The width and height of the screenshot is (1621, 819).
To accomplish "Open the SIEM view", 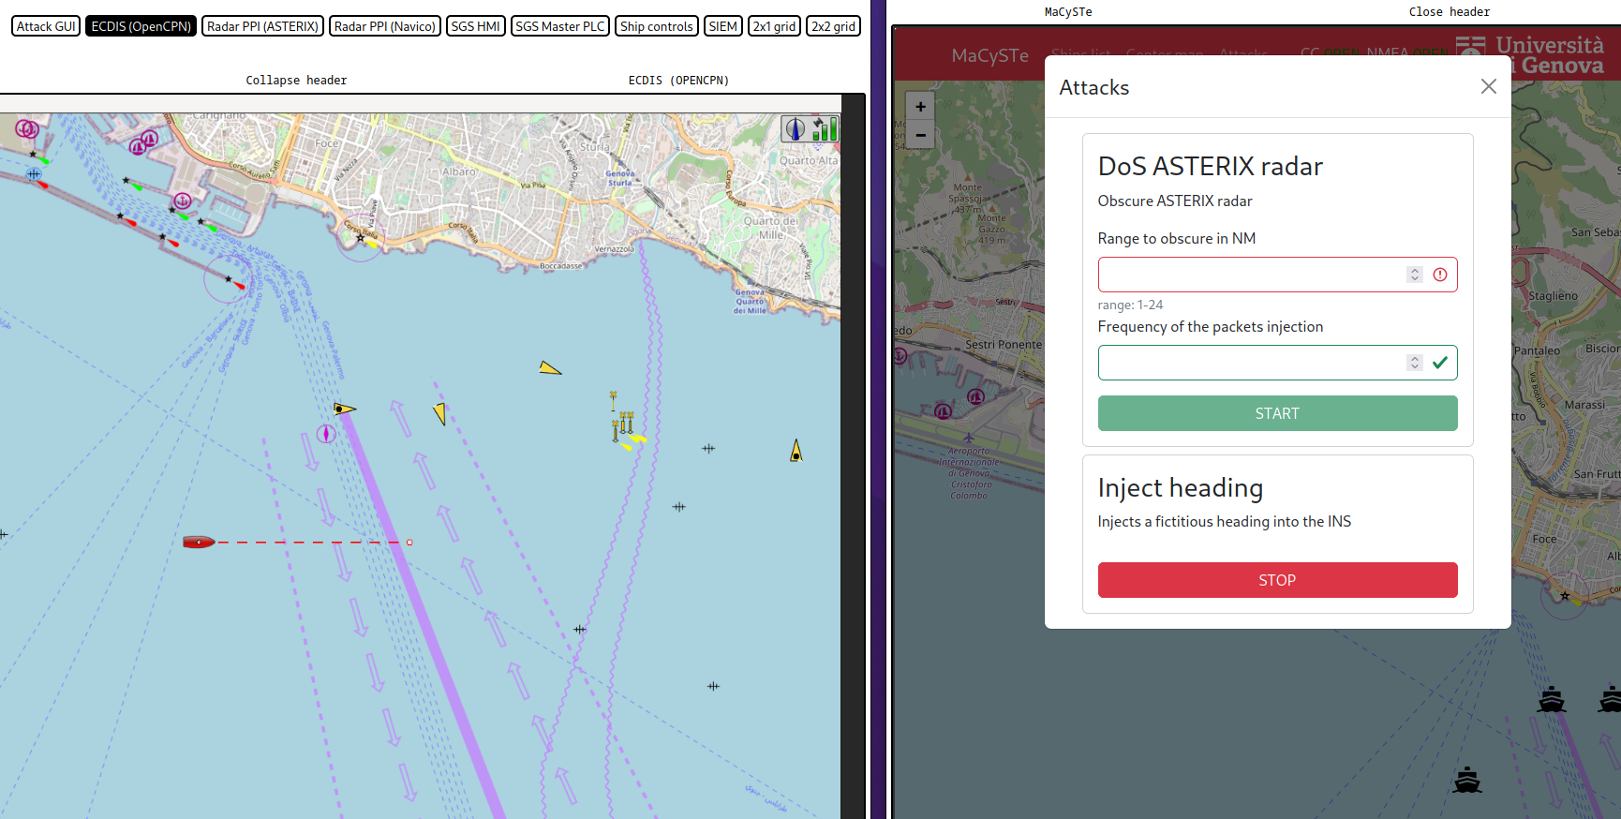I will click(723, 26).
